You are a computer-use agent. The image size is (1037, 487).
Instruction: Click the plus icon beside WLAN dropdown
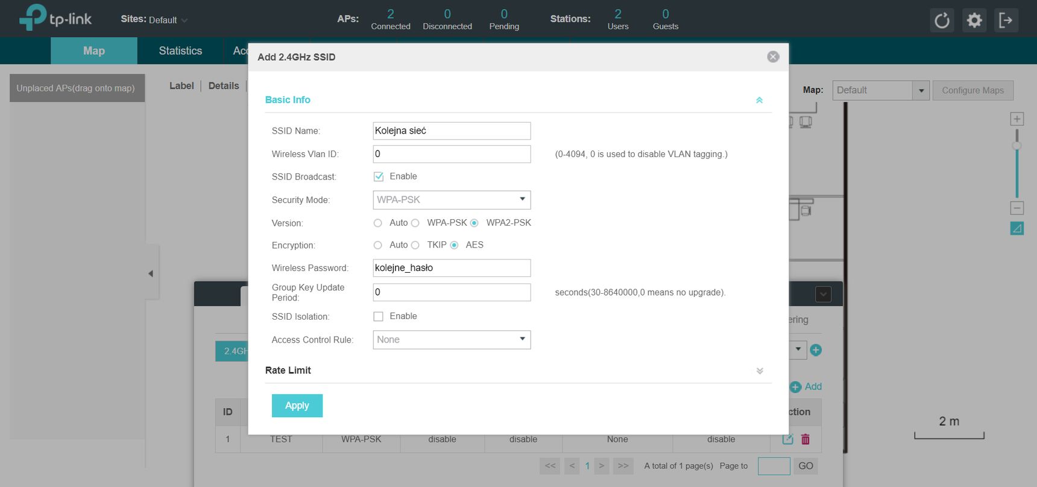pos(816,350)
